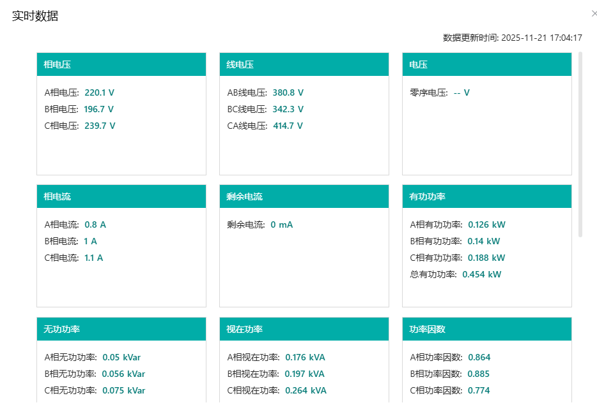
Task: Select A相有功功率 value 0.126 kW
Action: [486, 224]
